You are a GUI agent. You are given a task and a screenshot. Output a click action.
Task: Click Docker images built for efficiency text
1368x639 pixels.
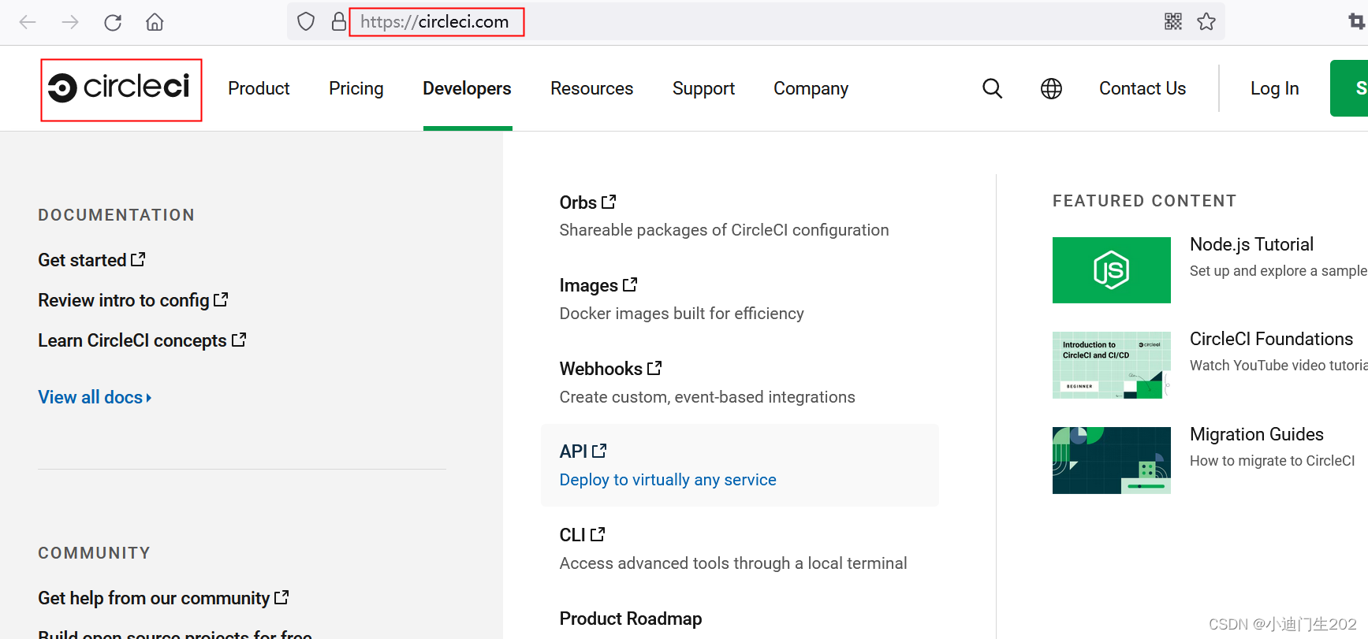pyautogui.click(x=682, y=314)
